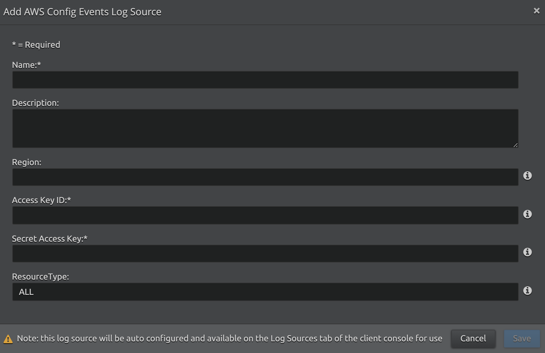Click the Description box resize handle
This screenshot has width=545, height=353.
tap(515, 145)
